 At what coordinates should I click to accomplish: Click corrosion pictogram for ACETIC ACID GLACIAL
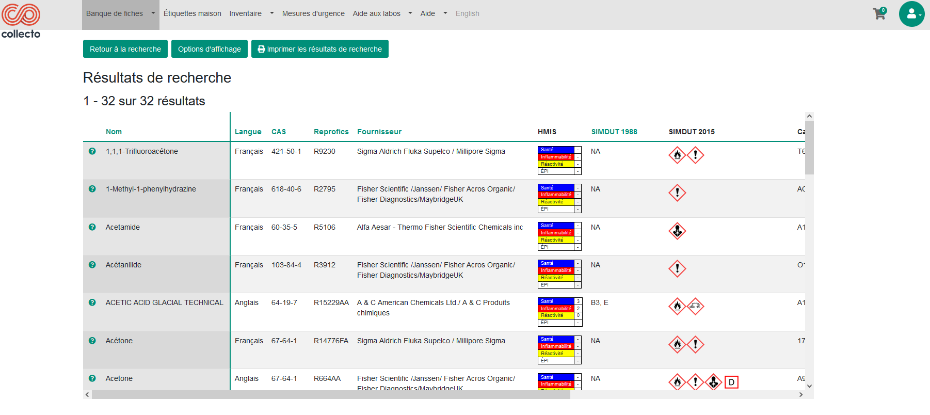695,306
